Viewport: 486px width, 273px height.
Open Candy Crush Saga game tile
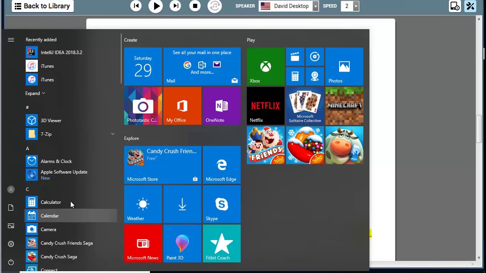pyautogui.click(x=305, y=145)
